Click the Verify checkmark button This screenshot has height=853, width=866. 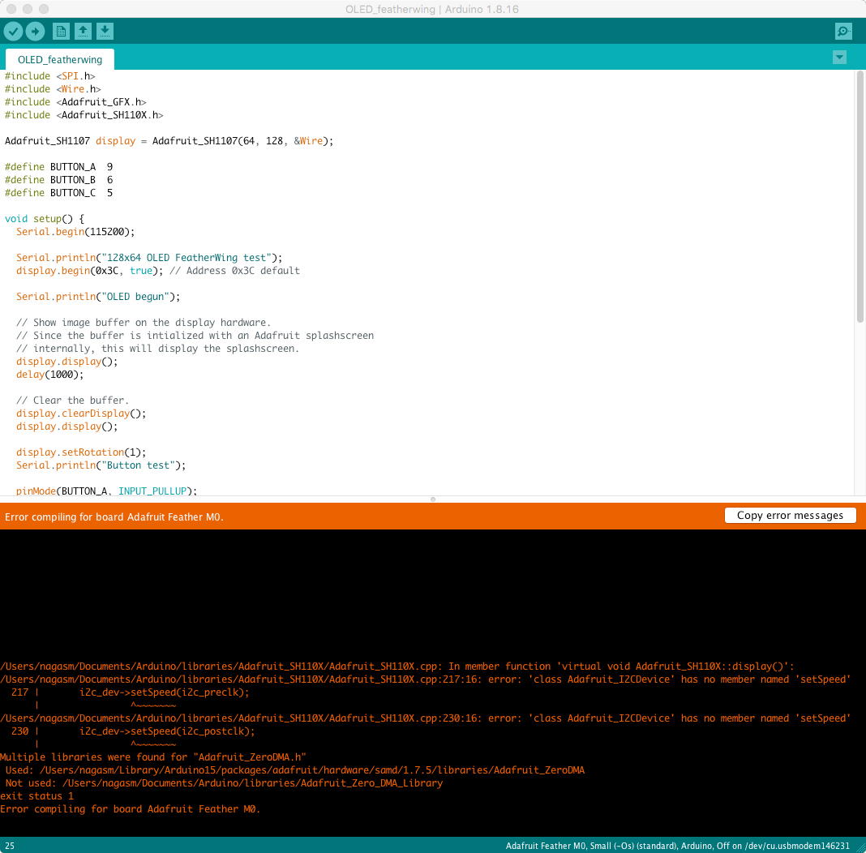coord(13,32)
